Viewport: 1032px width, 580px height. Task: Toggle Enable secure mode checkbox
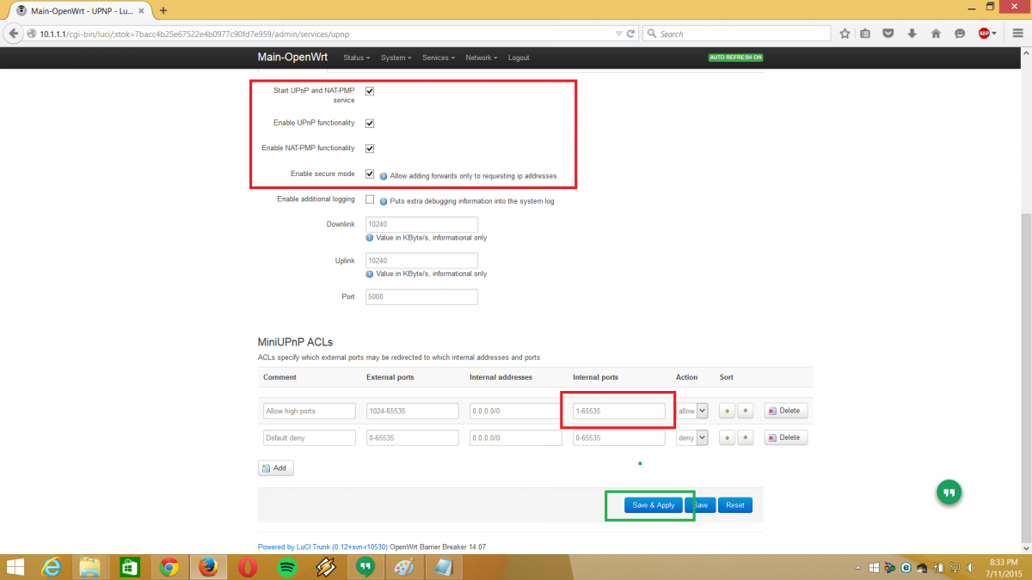[370, 174]
